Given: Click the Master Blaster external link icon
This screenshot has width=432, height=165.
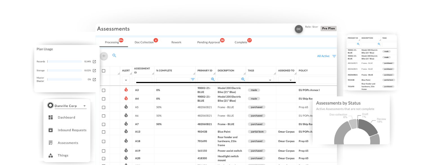Looking at the screenshot, I should (x=94, y=79).
